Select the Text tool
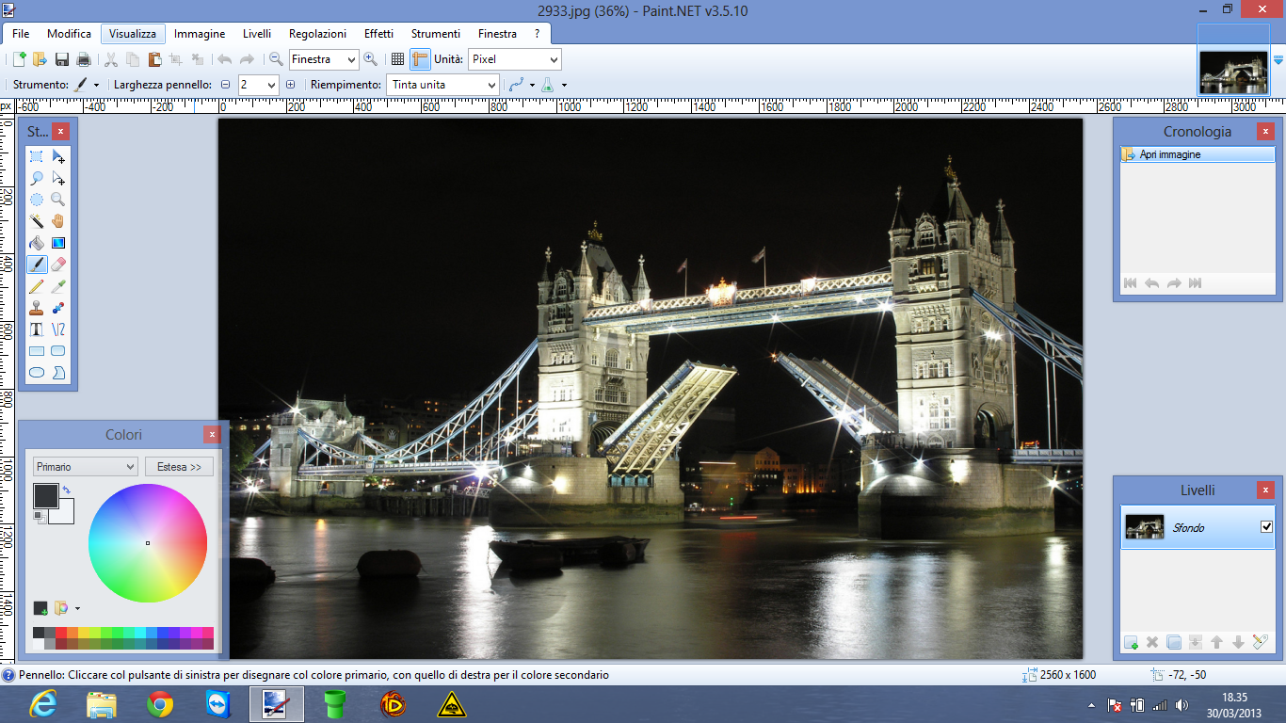 (x=37, y=329)
